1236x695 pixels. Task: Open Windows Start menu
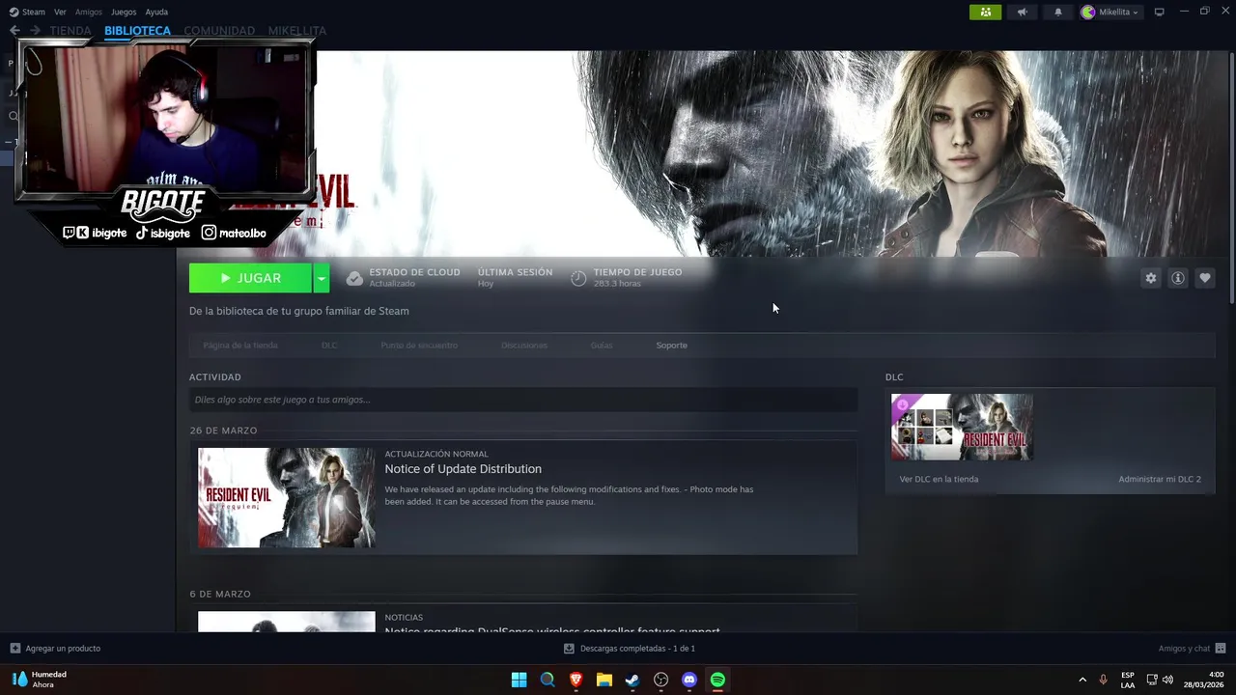point(519,680)
